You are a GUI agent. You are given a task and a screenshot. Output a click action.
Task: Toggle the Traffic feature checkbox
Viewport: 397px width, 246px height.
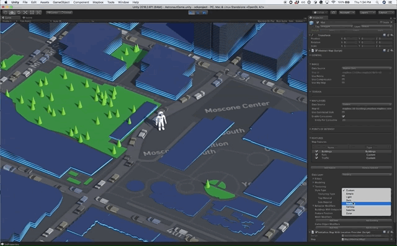tap(316, 158)
